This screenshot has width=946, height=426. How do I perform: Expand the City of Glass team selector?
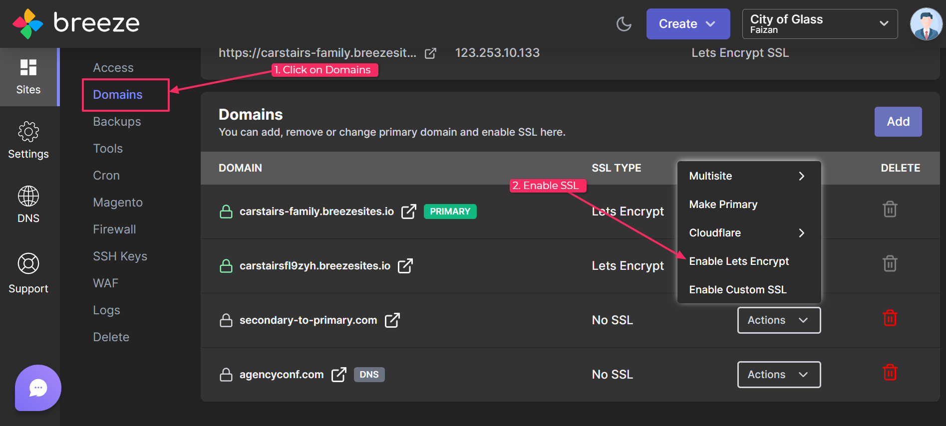pyautogui.click(x=820, y=24)
